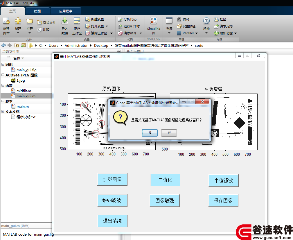This screenshot has height=240, width=293.
Task: Collapse the 文本文档 group
Action: pos(3,112)
